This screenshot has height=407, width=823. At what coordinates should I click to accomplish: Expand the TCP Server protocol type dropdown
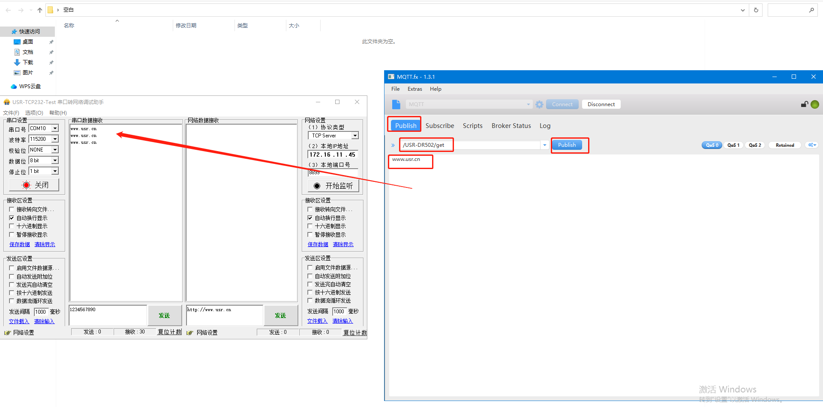point(355,136)
